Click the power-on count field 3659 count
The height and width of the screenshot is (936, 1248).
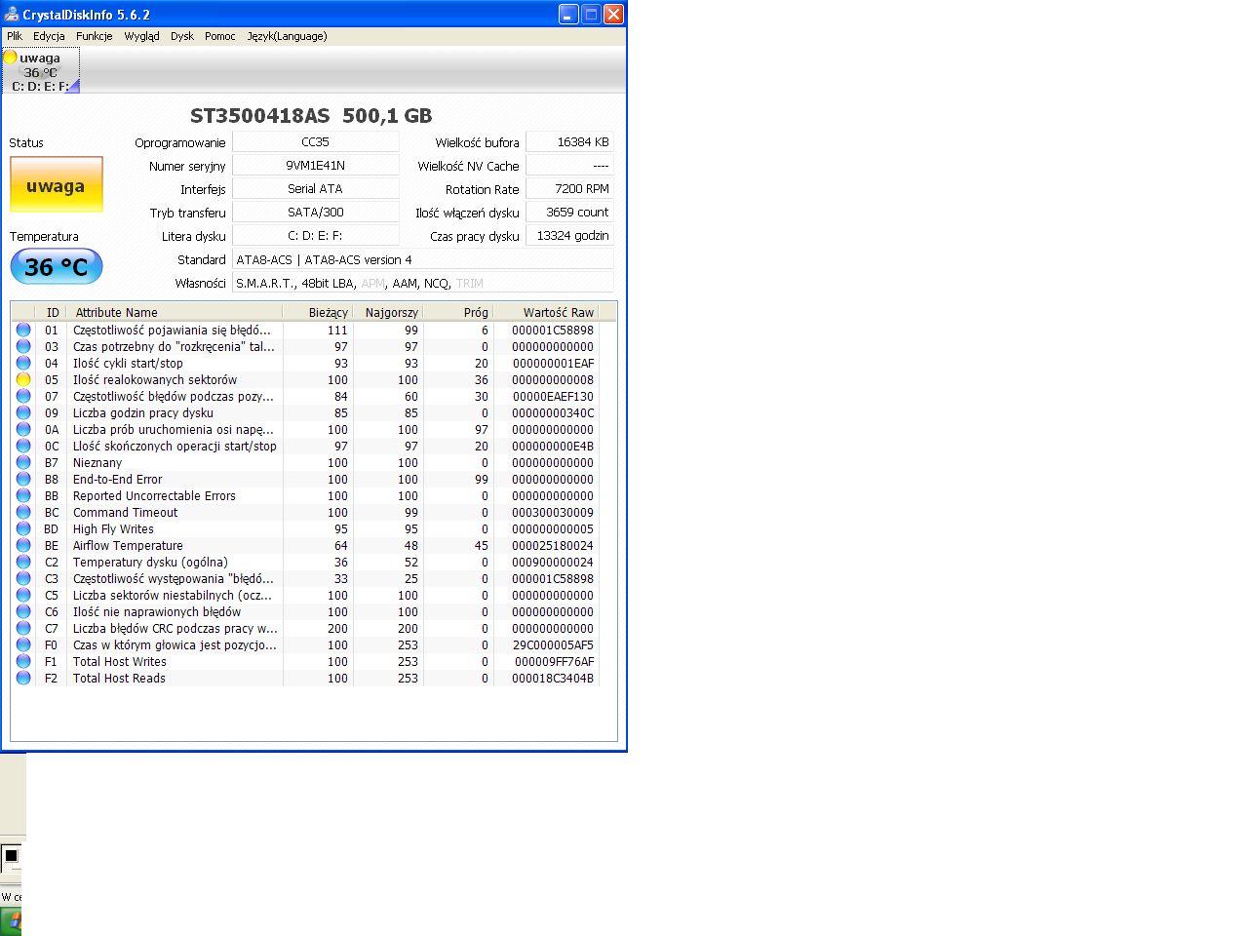pos(570,212)
